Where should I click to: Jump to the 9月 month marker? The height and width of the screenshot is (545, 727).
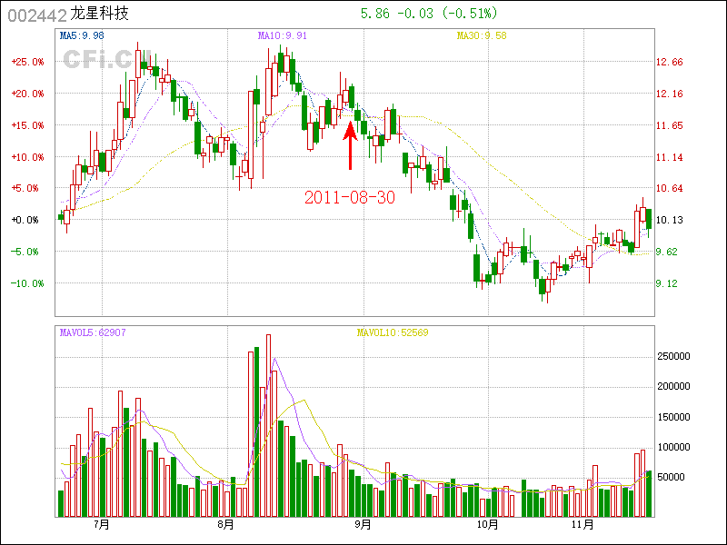click(x=363, y=524)
